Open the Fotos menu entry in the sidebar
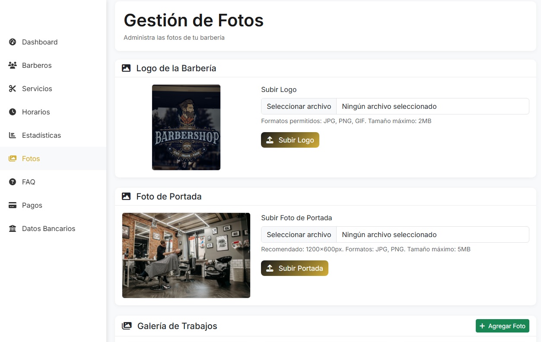 [31, 158]
